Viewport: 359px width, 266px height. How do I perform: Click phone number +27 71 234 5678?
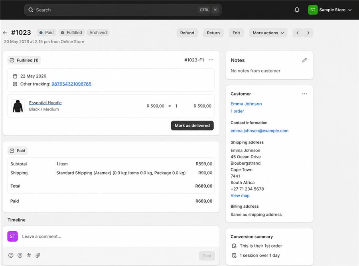(247, 189)
